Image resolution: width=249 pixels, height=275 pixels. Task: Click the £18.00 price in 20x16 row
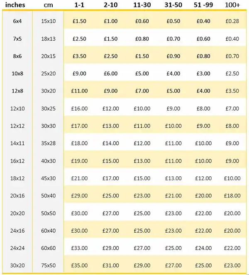tap(232, 195)
